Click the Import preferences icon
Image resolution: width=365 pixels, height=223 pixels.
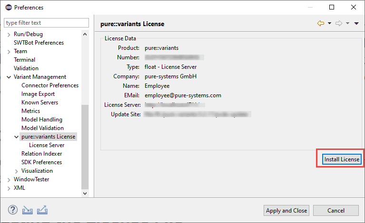(28, 210)
